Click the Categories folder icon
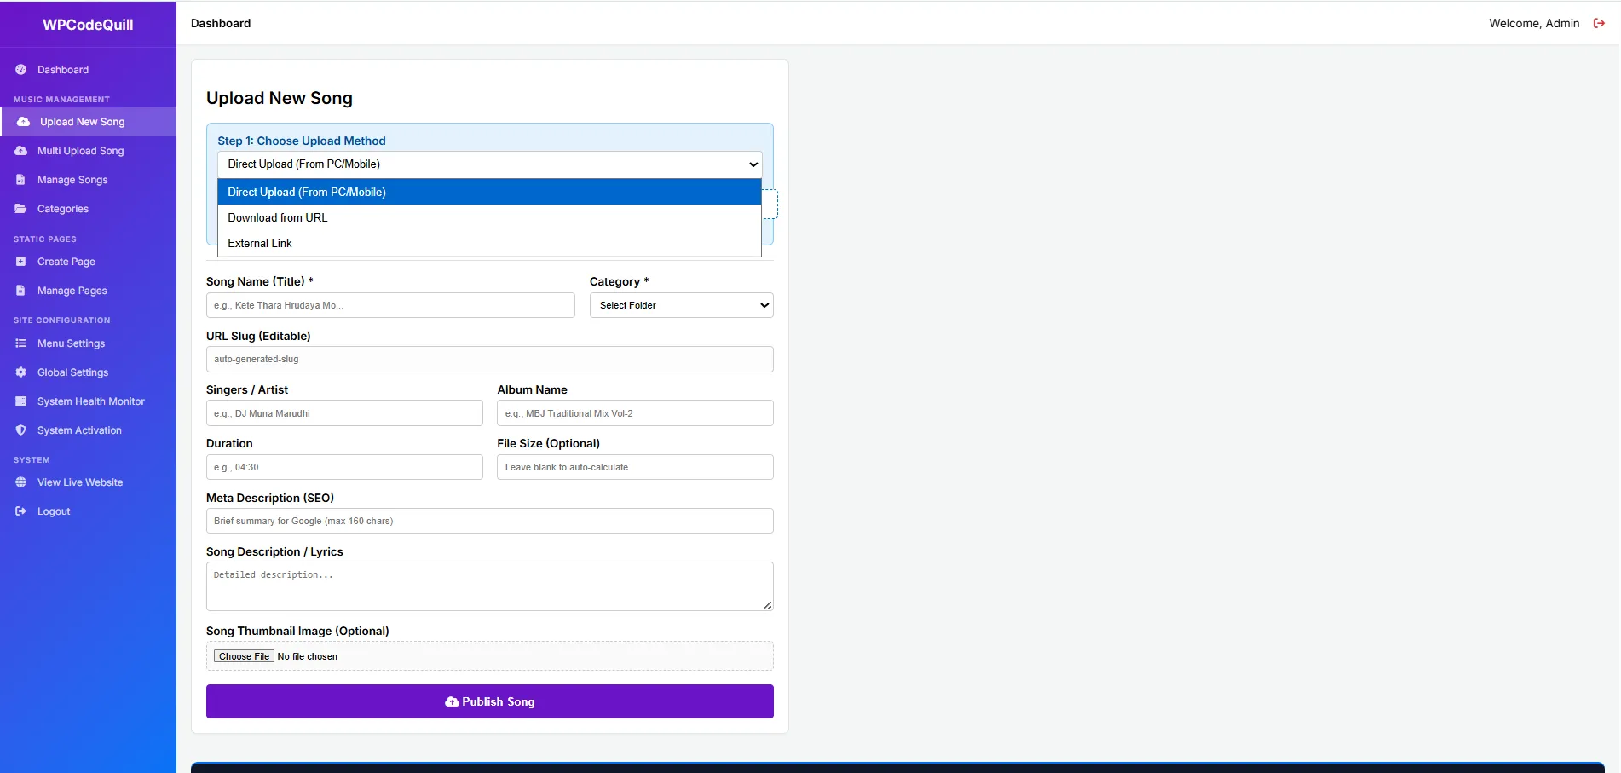Screen dimensions: 1621x773 20,209
